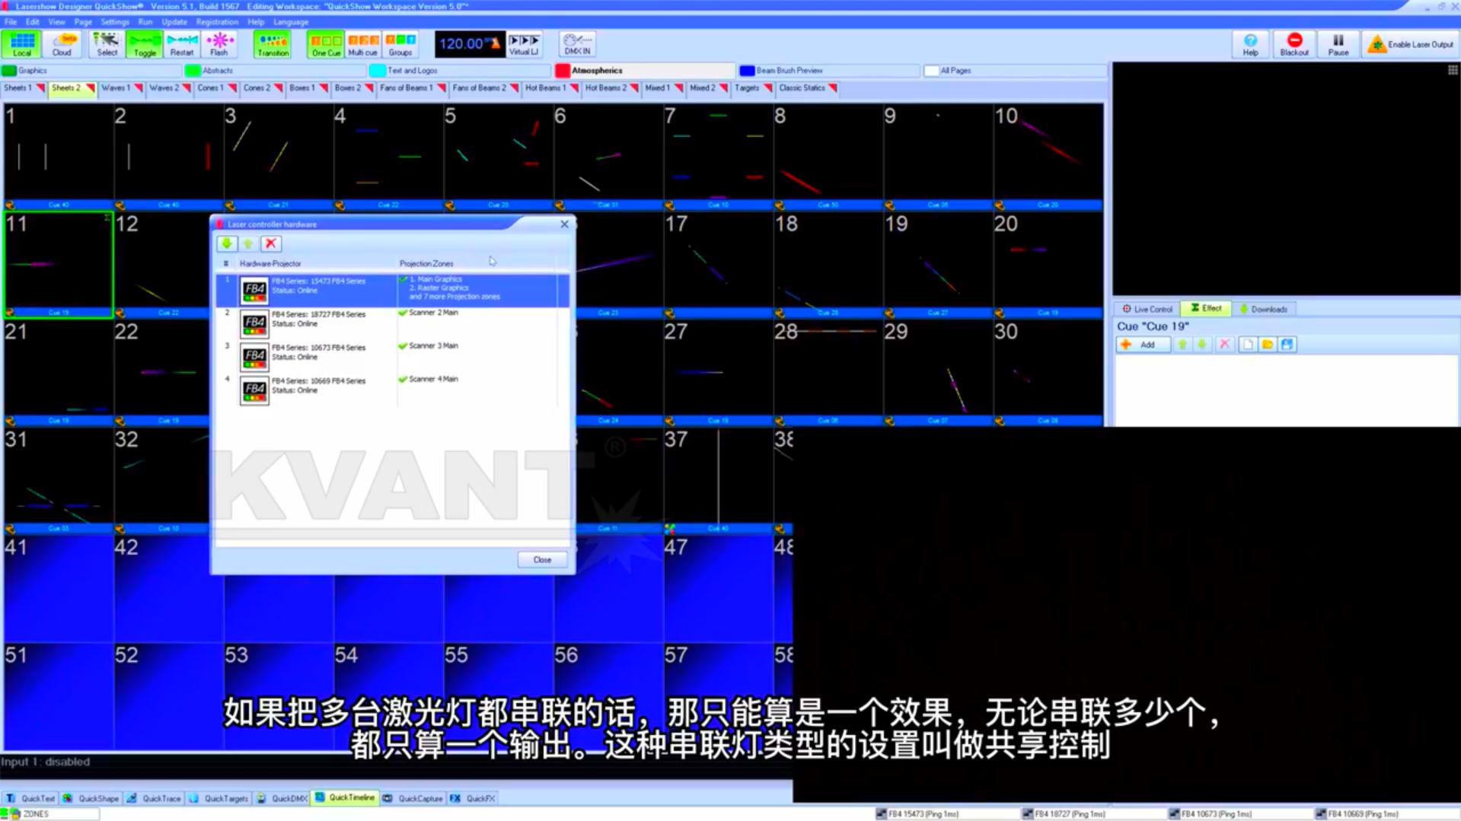Viewport: 1461px width, 821px height.
Task: Open the File menu
Action: point(11,22)
